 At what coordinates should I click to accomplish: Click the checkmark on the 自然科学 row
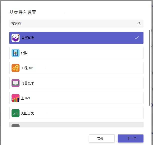(137, 38)
